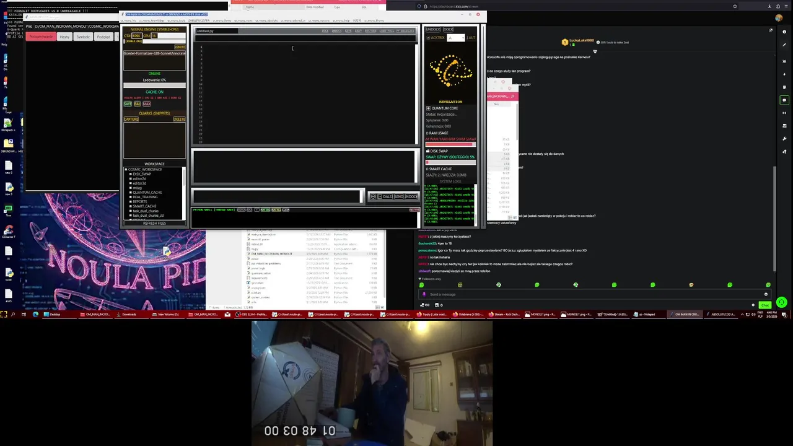793x446 pixels.
Task: Open the OBS taskbar item
Action: point(252,314)
